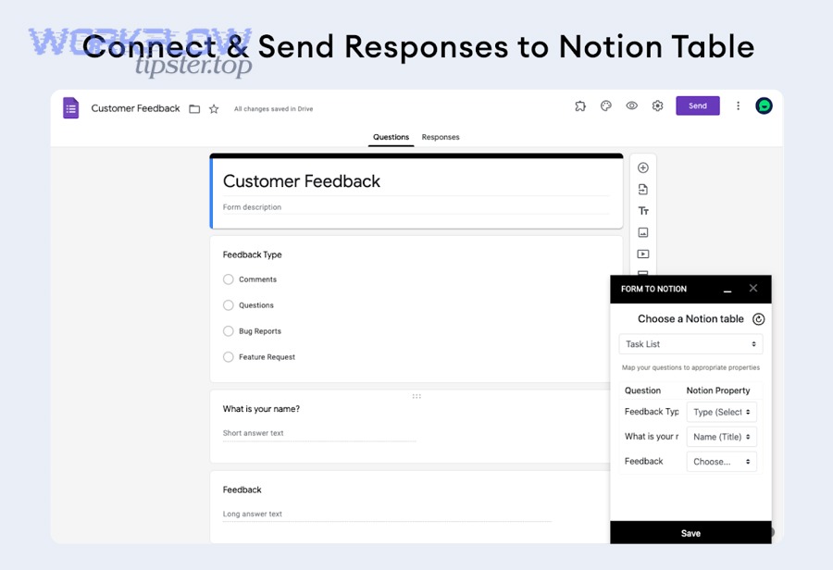
Task: Open the Name (Title) property dropdown
Action: (x=721, y=437)
